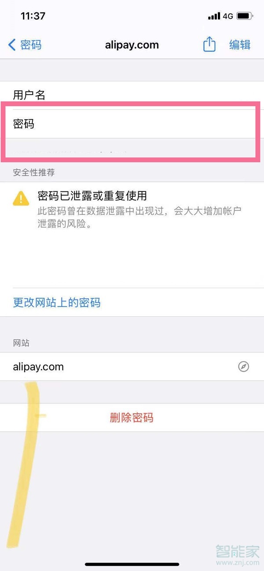Open the 更改网站上的密码 link
Viewport: 264px width, 571px height.
pos(57,302)
